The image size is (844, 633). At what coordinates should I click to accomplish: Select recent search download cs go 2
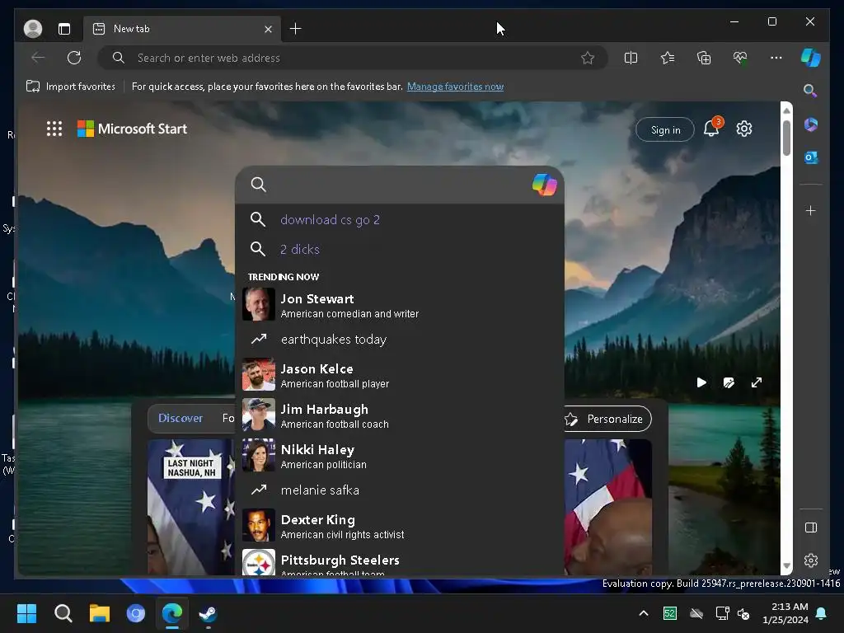[400, 219]
